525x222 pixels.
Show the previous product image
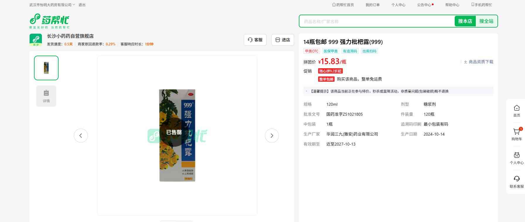tap(81, 136)
